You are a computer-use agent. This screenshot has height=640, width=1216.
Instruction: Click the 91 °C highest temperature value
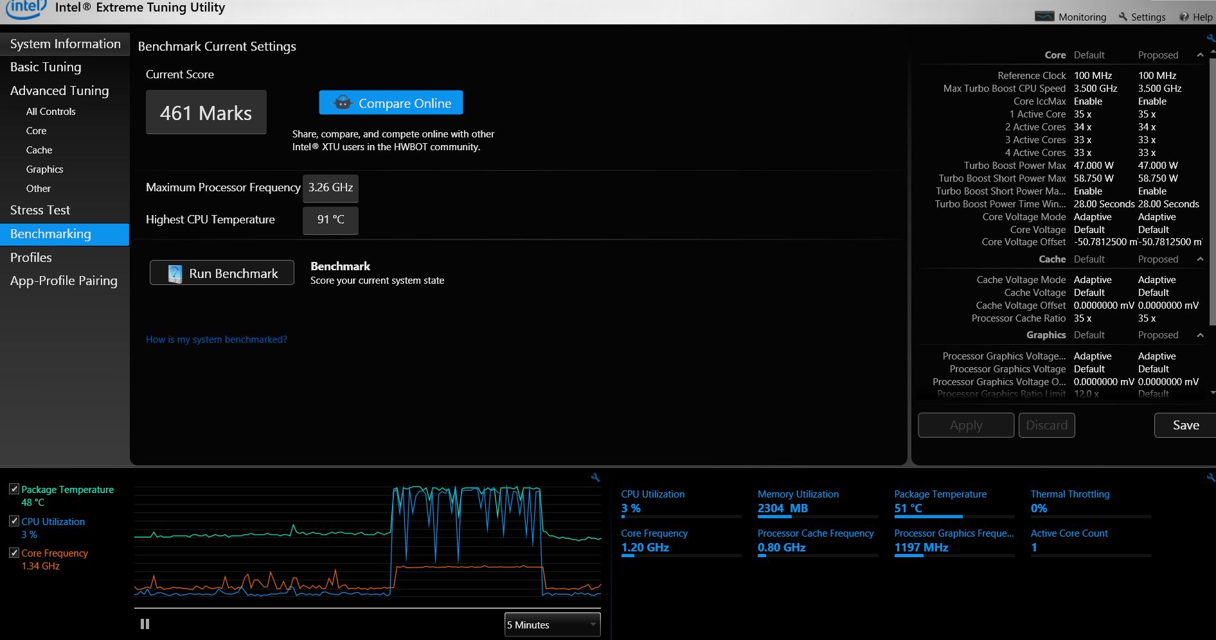click(x=330, y=220)
